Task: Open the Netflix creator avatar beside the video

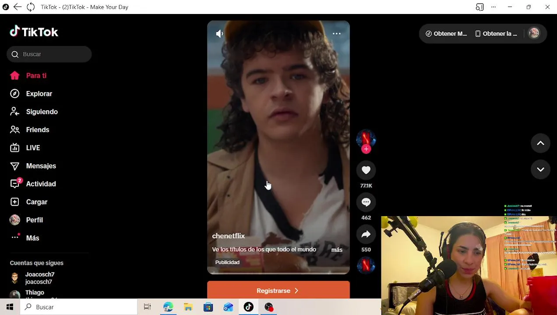Action: [366, 139]
